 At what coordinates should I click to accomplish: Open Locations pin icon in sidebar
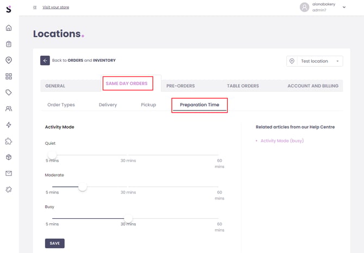coord(9,60)
